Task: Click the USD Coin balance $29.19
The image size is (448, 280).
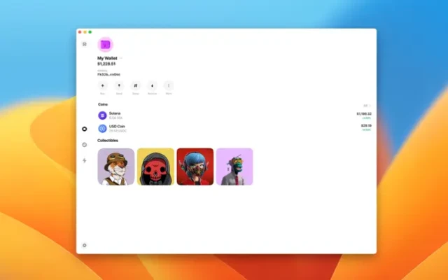Action: click(366, 125)
